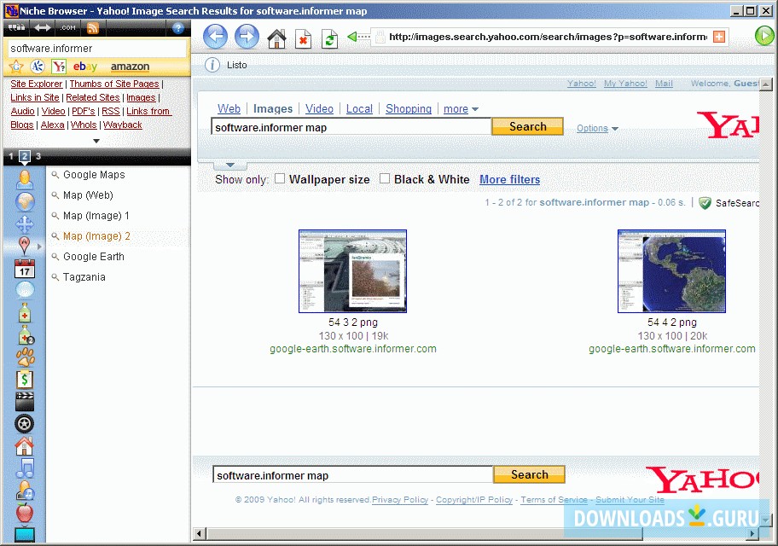Viewport: 778px width, 546px height.
Task: Open the 54 3 2 png image thumbnail
Action: click(x=352, y=270)
